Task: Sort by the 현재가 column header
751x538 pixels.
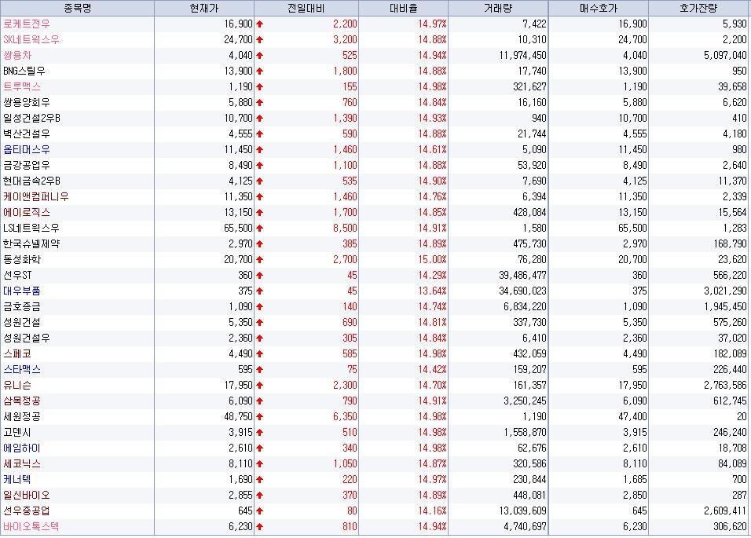Action: [x=204, y=8]
